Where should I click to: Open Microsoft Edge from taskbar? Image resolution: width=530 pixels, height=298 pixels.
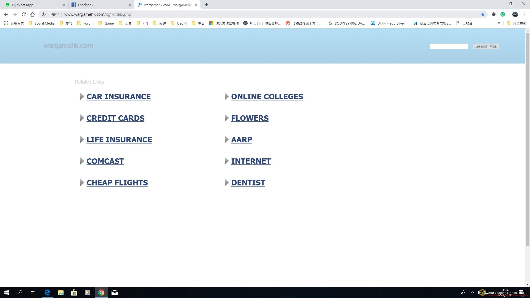coord(47,292)
